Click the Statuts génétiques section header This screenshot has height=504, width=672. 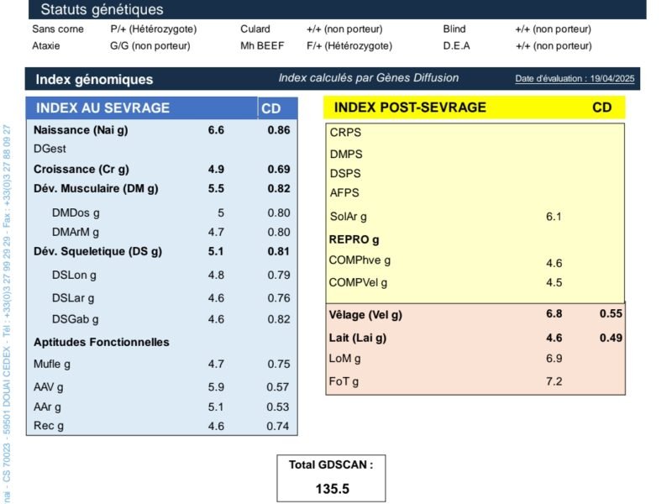click(102, 9)
